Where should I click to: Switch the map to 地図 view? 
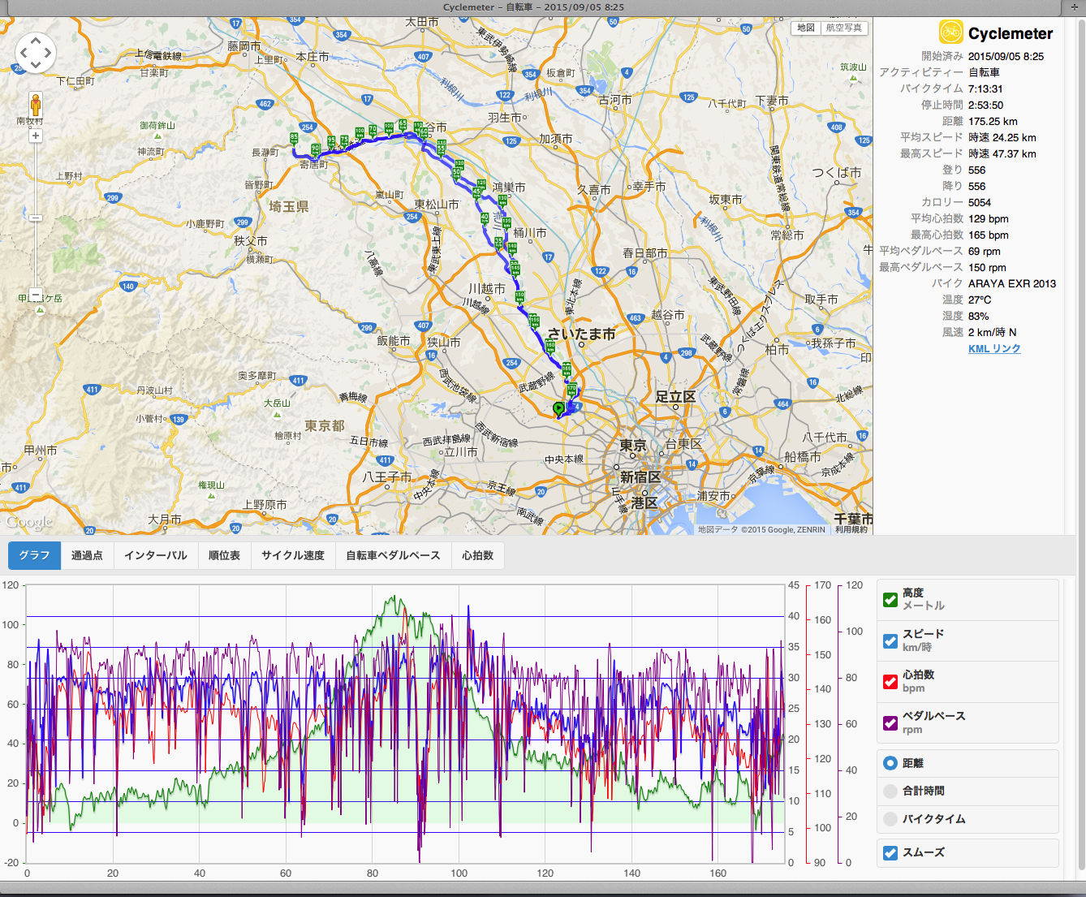(x=806, y=28)
